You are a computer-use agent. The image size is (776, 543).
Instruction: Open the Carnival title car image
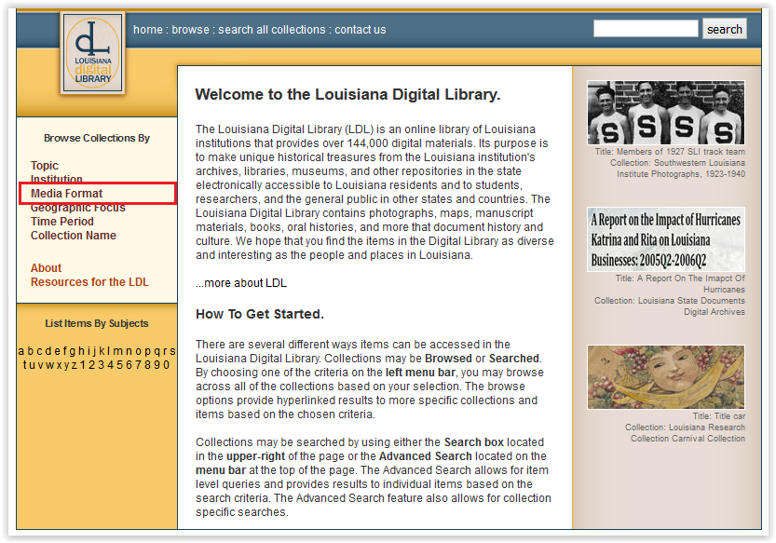666,377
